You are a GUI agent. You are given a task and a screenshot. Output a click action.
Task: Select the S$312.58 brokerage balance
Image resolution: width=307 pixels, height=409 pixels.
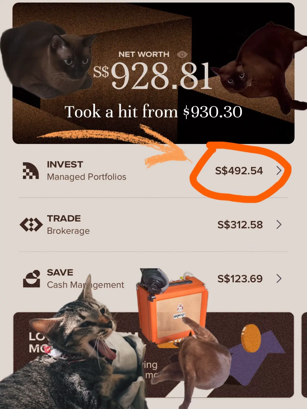tap(240, 225)
